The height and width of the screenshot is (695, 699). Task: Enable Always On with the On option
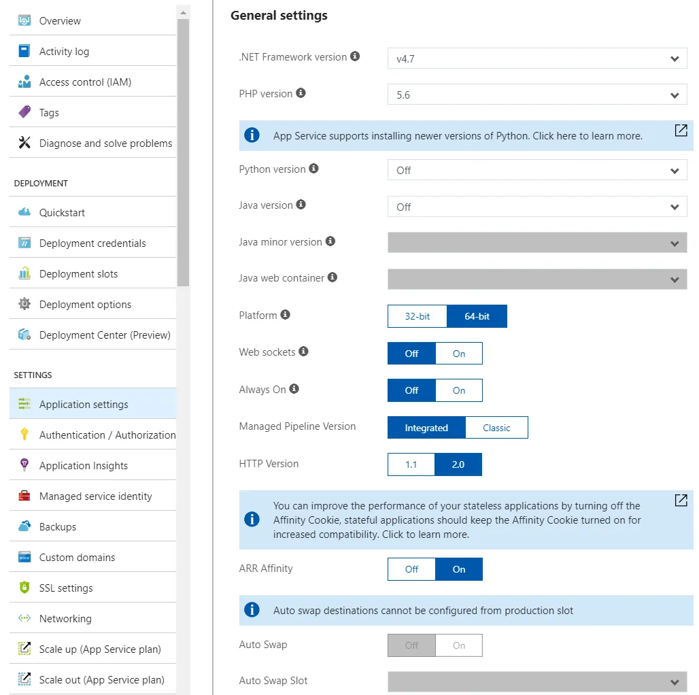coord(459,390)
